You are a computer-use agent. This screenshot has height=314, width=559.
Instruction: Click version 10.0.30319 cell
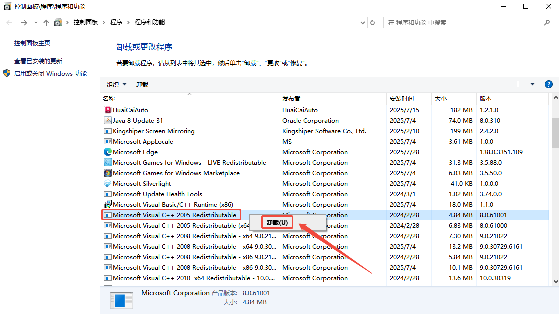click(495, 278)
